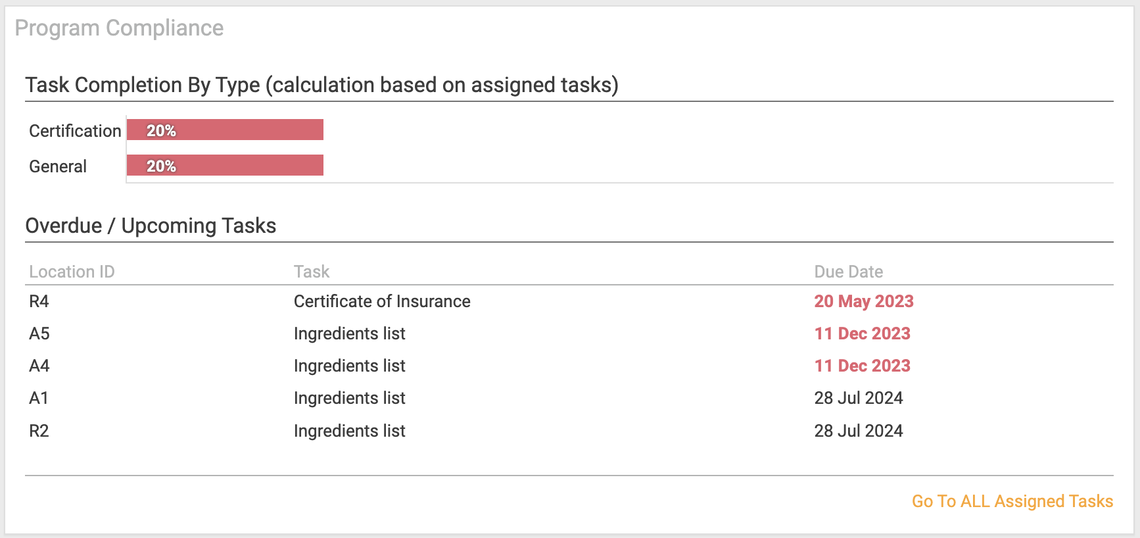Select Ingredients list task for R2
This screenshot has width=1140, height=538.
click(x=349, y=431)
